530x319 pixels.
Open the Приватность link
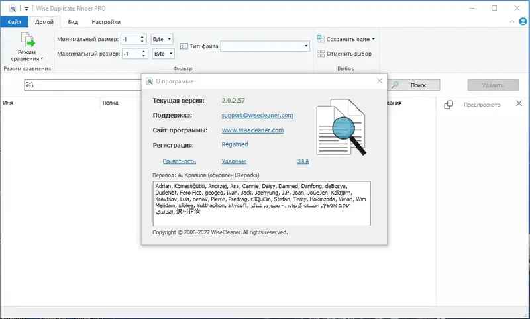point(179,161)
